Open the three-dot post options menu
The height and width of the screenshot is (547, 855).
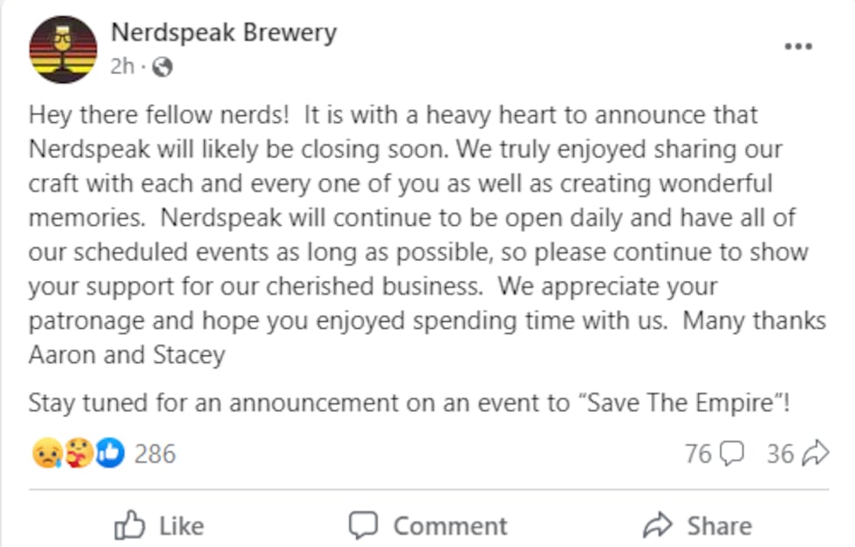[x=800, y=47]
